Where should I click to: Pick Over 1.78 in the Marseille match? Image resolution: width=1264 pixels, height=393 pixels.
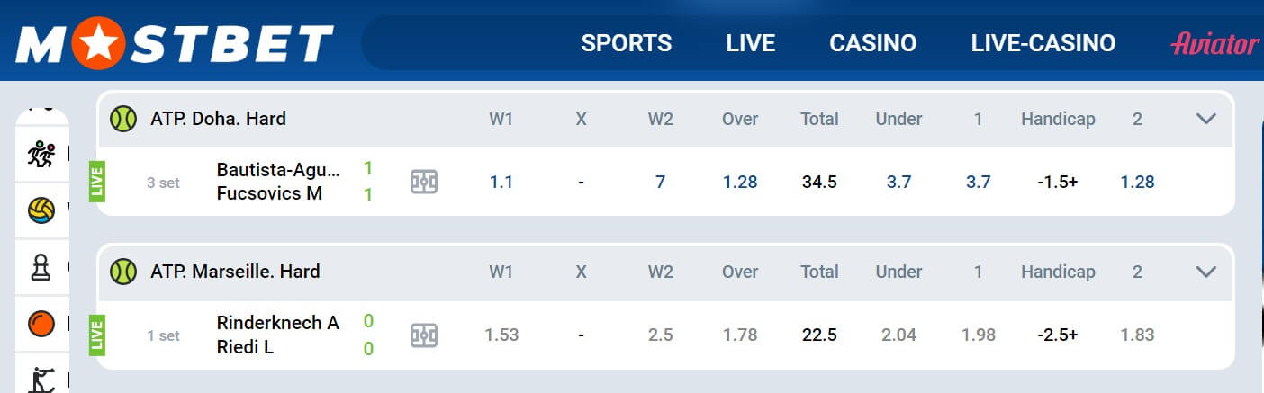point(740,335)
